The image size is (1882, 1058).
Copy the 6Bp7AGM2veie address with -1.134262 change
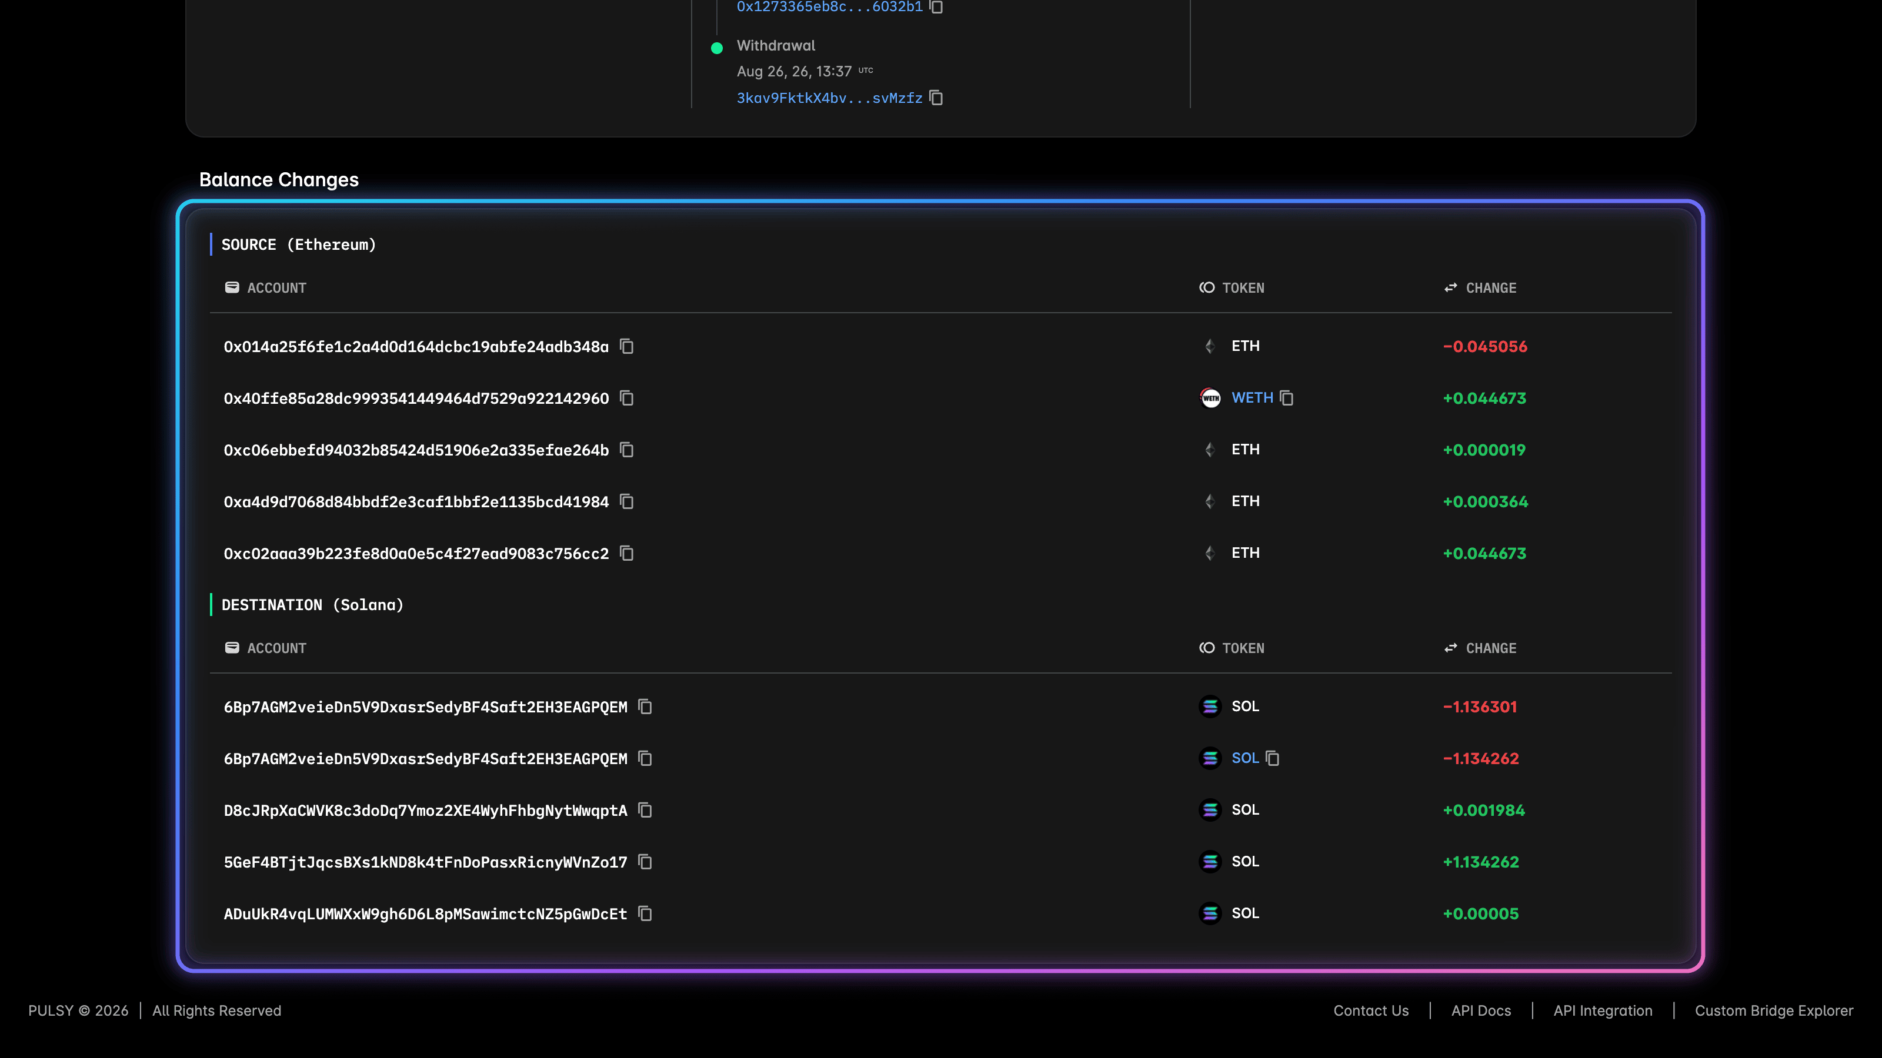click(x=645, y=759)
